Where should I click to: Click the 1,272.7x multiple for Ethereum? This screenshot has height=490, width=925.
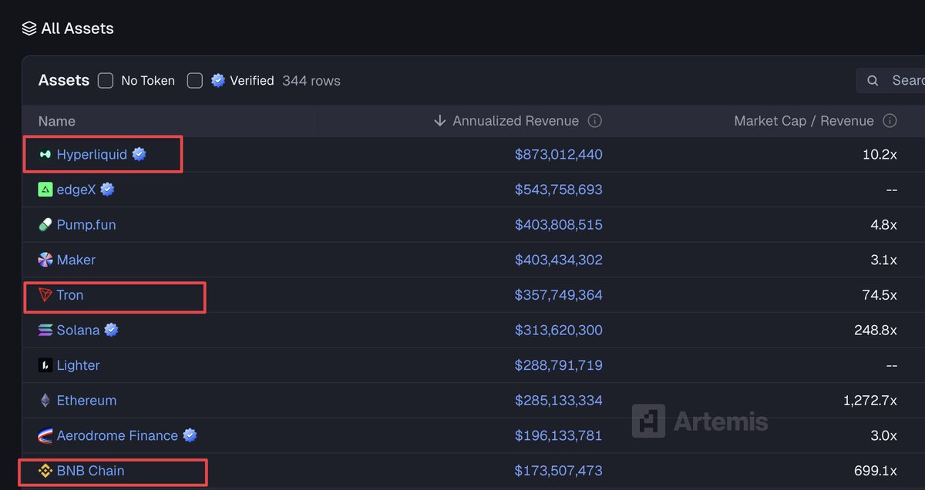[870, 401]
